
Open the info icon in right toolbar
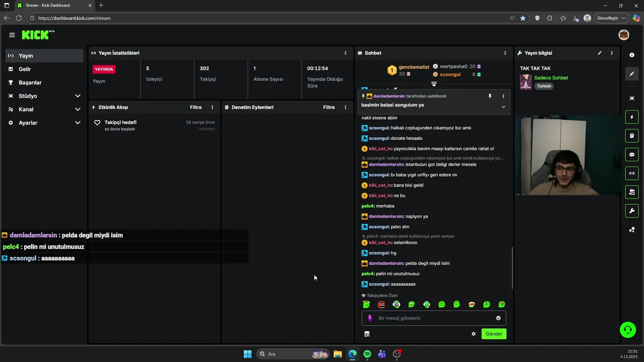tap(632, 55)
